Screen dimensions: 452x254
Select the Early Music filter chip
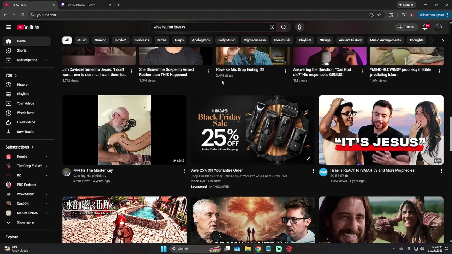pyautogui.click(x=227, y=40)
